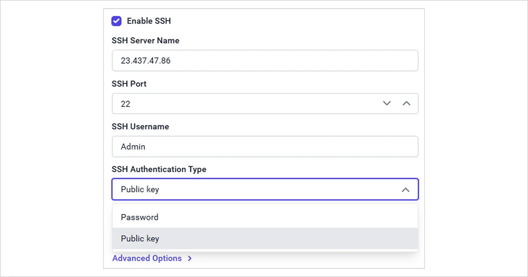Click the upward chevron in the Port field
The image size is (528, 277).
(406, 104)
